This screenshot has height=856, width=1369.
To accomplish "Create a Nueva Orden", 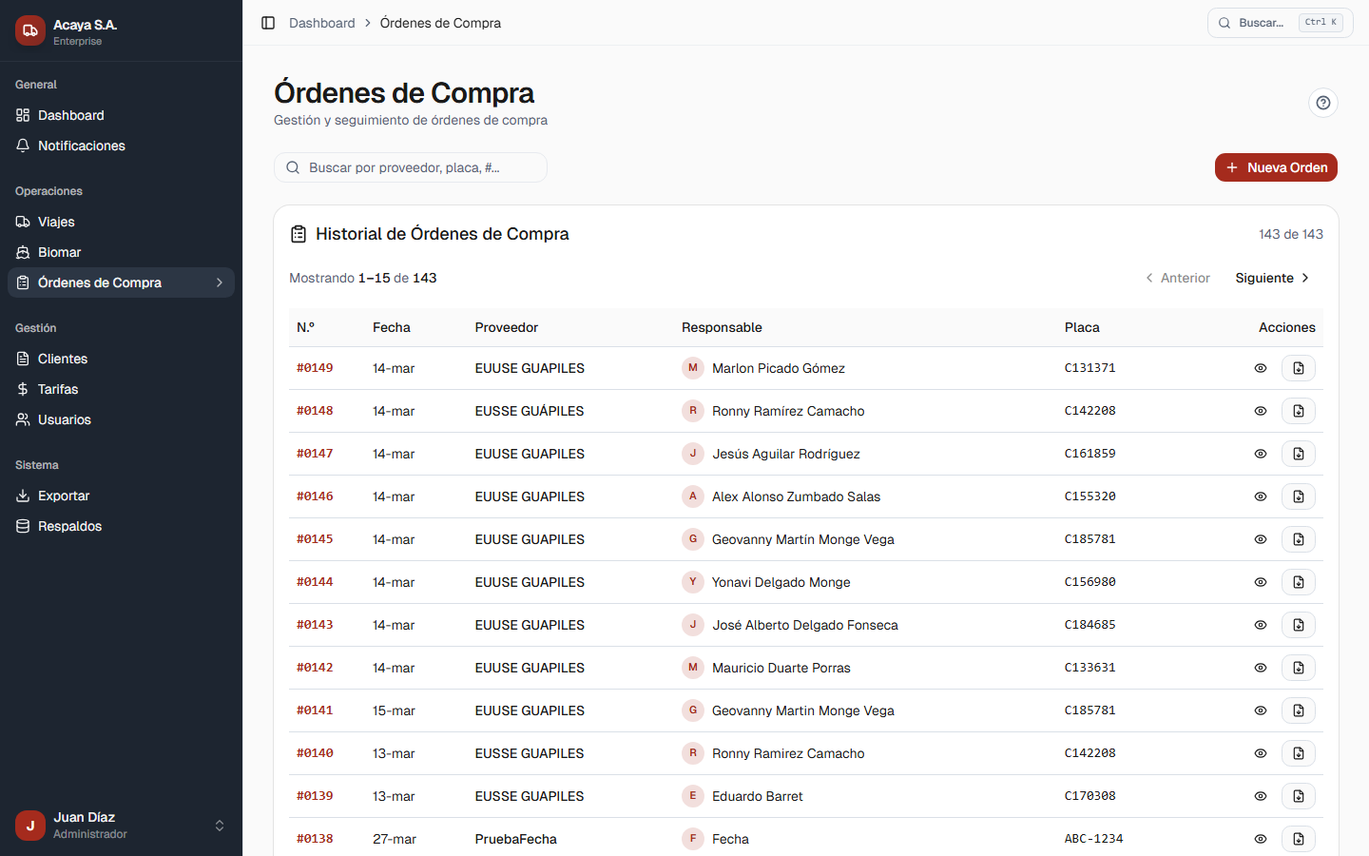I will 1276,167.
